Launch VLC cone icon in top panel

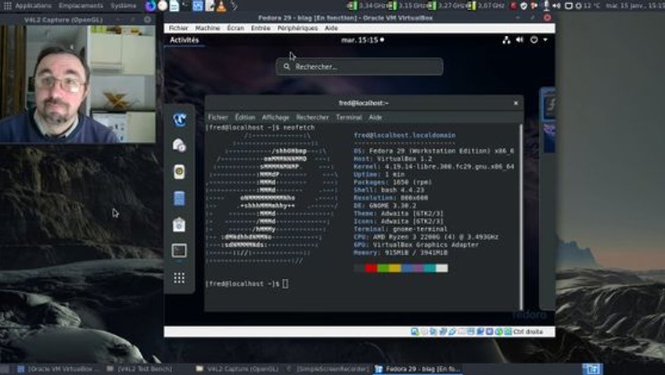point(221,6)
